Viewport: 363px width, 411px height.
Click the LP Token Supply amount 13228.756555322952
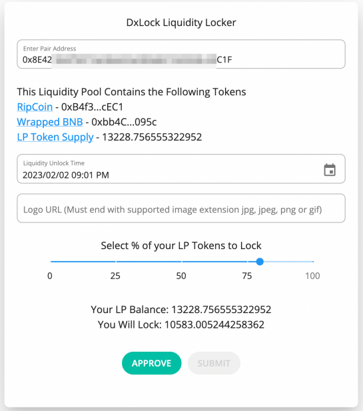[x=152, y=137]
